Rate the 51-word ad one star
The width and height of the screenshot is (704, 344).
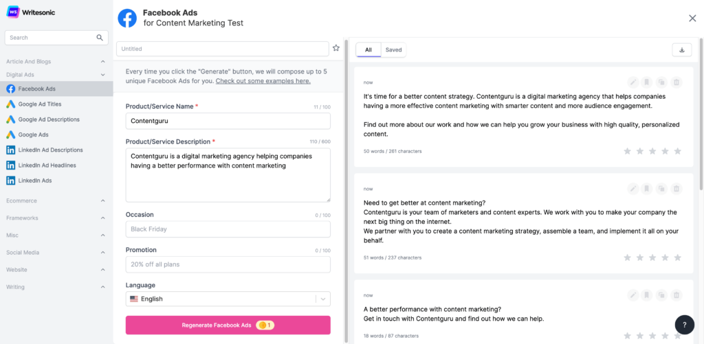[x=628, y=257]
